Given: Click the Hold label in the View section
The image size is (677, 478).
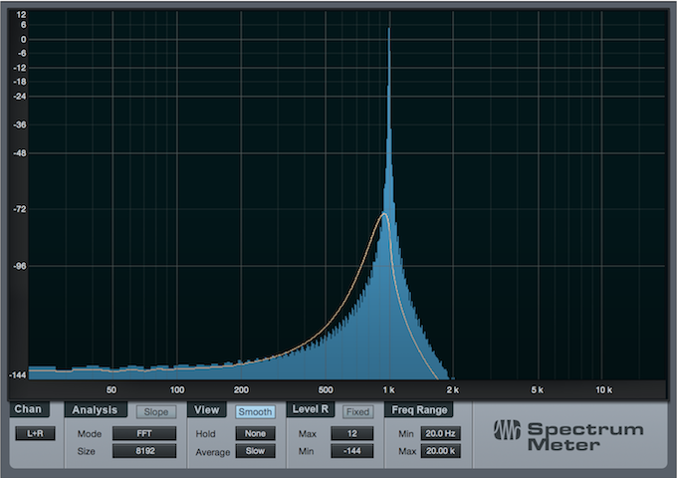Looking at the screenshot, I should 205,434.
